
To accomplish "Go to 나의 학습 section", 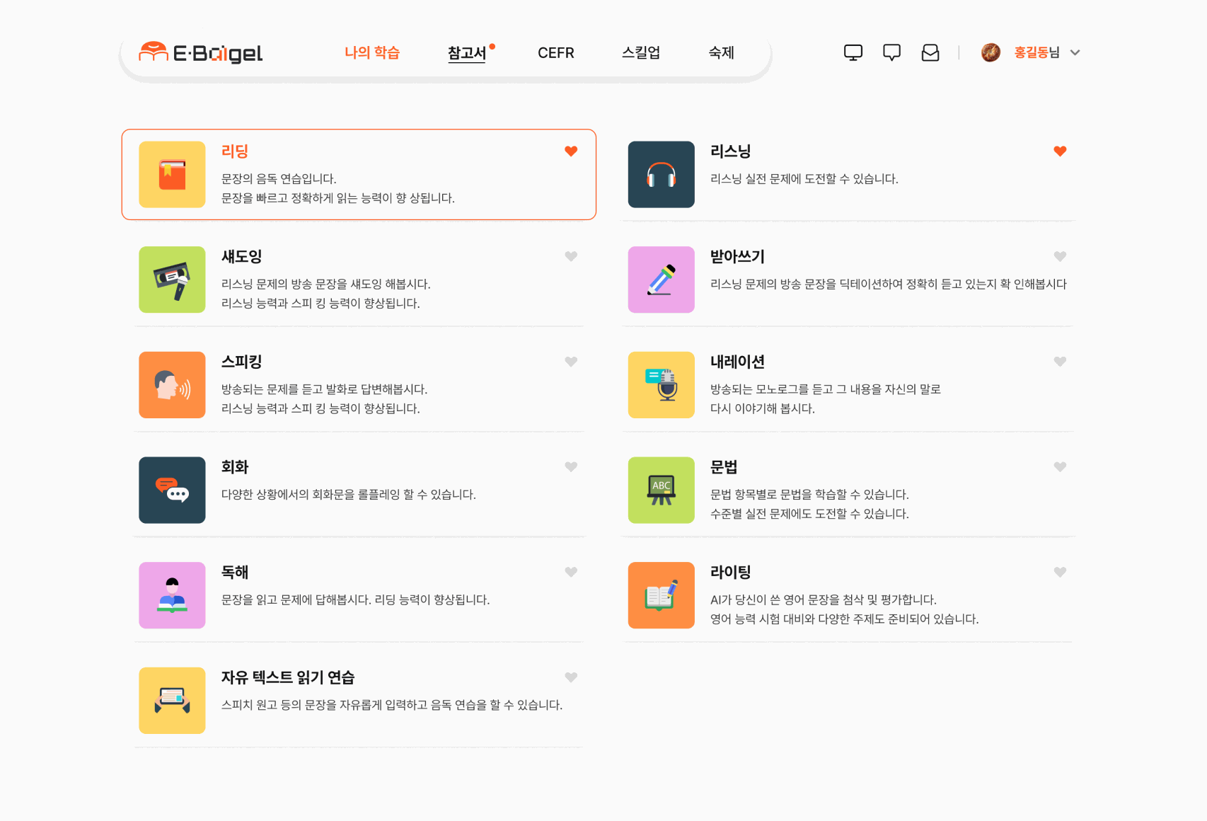I will (372, 52).
